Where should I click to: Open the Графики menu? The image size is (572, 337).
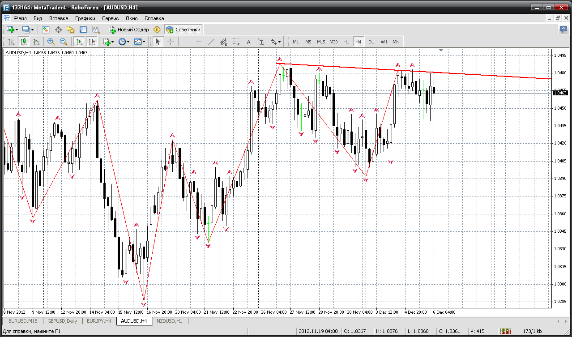pos(85,18)
